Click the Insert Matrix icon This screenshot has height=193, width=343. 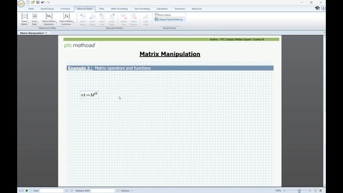25,16
